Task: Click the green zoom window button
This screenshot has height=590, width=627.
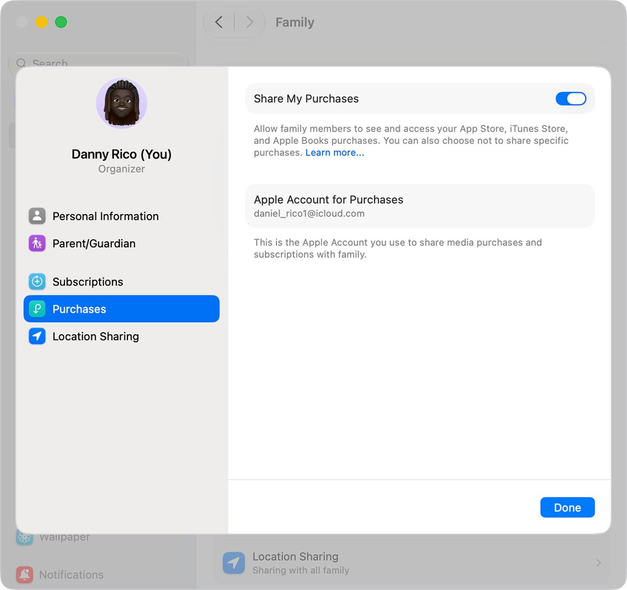Action: [61, 22]
